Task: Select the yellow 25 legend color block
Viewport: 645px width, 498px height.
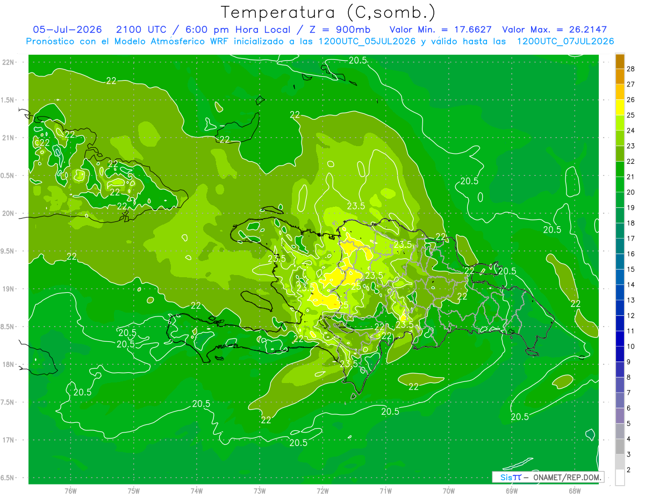Action: click(620, 107)
